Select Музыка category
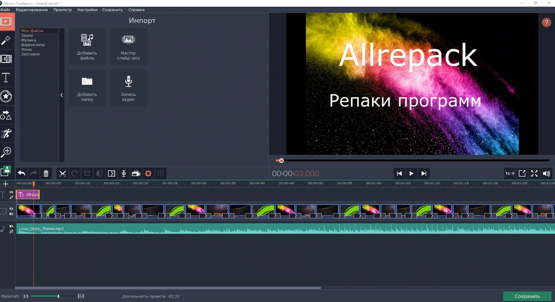Viewport: 555px width, 302px height. (29, 40)
